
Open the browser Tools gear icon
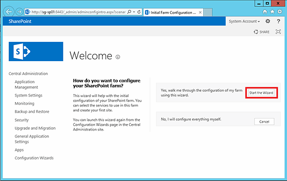pyautogui.click(x=280, y=12)
